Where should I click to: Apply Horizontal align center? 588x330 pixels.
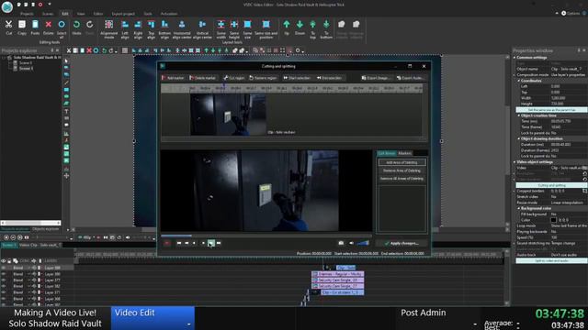[x=182, y=29]
